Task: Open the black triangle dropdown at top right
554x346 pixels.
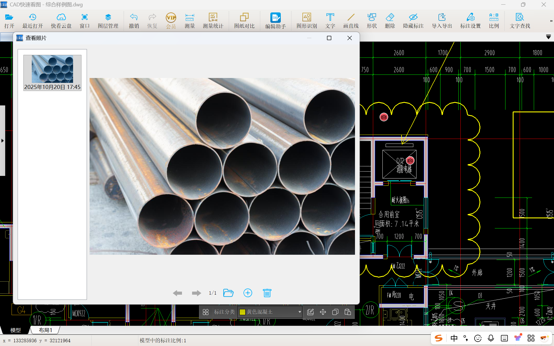Action: [x=549, y=37]
